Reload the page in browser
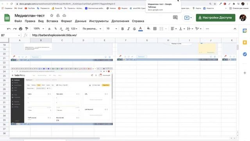The width and height of the screenshot is (250, 141). [12, 4]
